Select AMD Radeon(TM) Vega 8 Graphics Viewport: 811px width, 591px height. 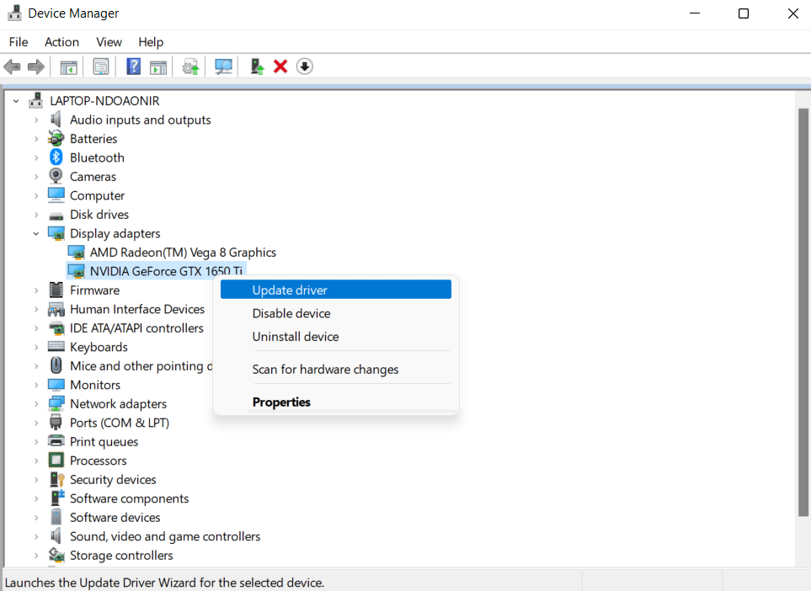click(x=183, y=253)
